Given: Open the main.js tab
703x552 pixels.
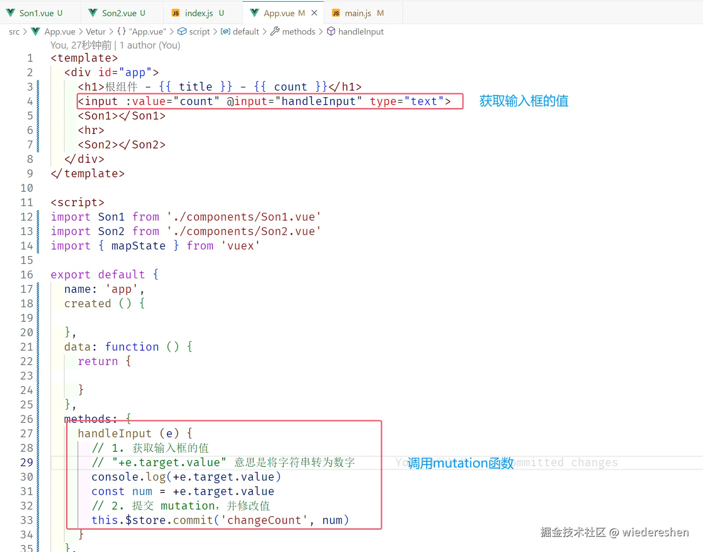Looking at the screenshot, I should click(x=363, y=13).
